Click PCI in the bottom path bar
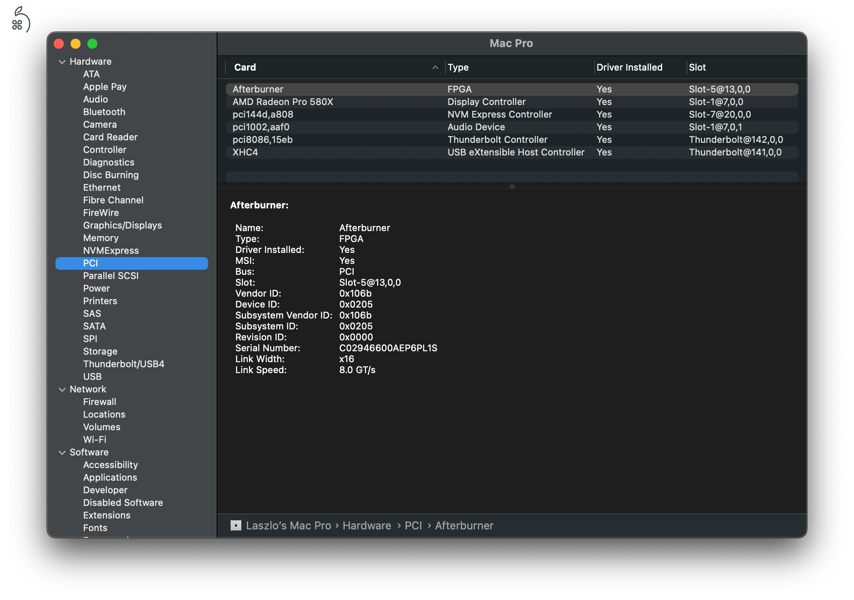Image resolution: width=854 pixels, height=600 pixels. tap(413, 525)
